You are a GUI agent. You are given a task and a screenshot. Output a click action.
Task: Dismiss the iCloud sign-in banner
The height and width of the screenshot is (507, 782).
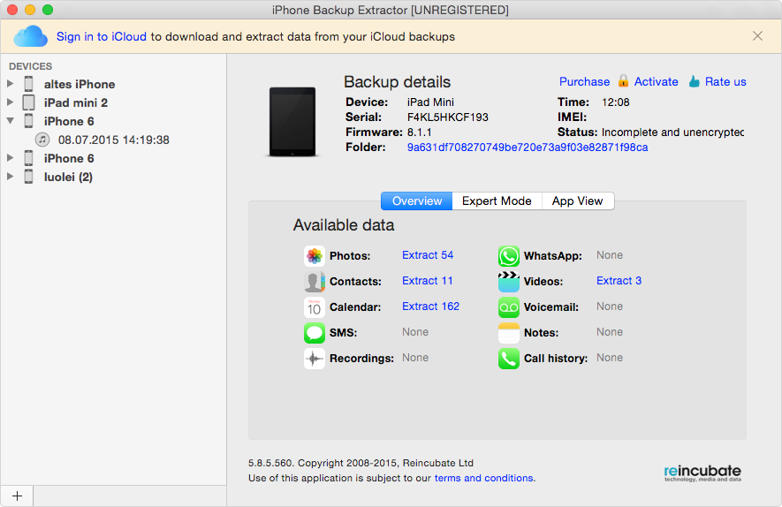pyautogui.click(x=757, y=36)
